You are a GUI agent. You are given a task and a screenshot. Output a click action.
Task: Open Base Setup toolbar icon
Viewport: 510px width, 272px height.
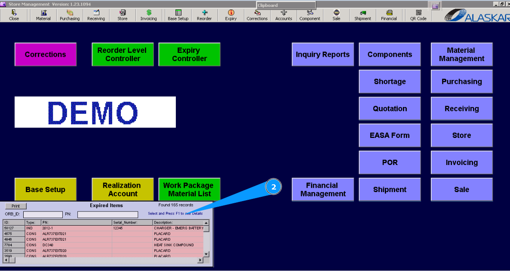178,15
